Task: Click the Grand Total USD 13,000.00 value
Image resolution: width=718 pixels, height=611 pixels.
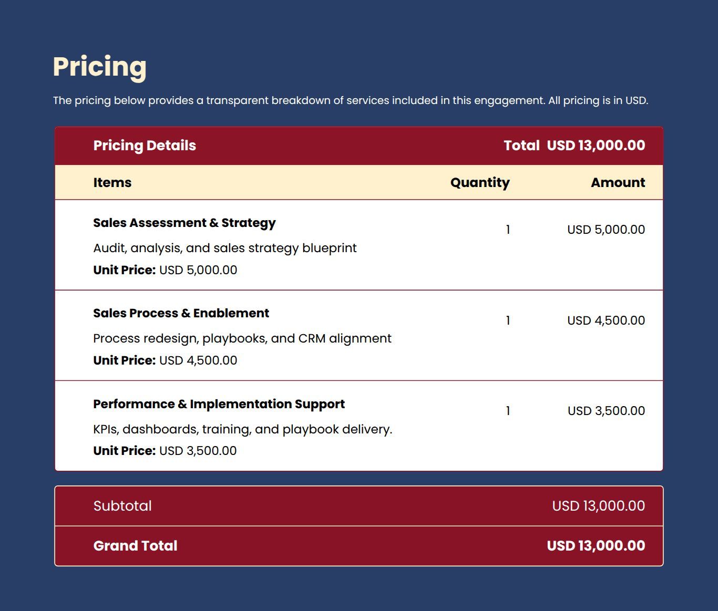Action: pyautogui.click(x=596, y=546)
